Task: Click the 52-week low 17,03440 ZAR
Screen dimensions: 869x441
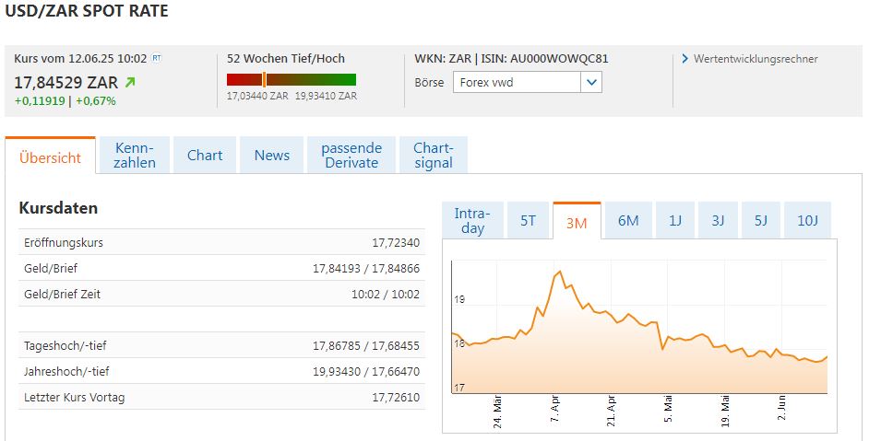Action: pos(257,96)
